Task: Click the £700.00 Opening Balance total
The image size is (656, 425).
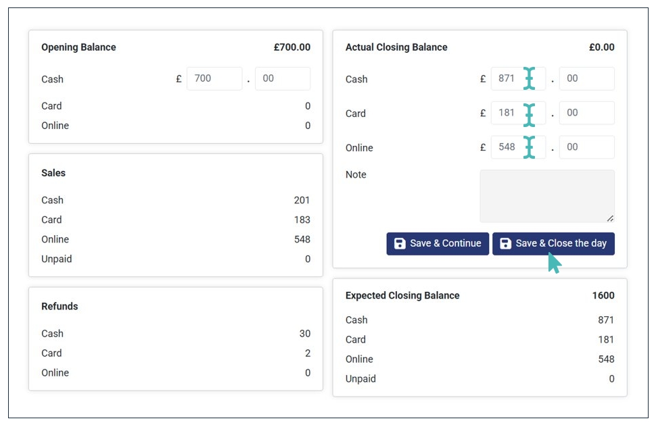Action: [x=292, y=47]
